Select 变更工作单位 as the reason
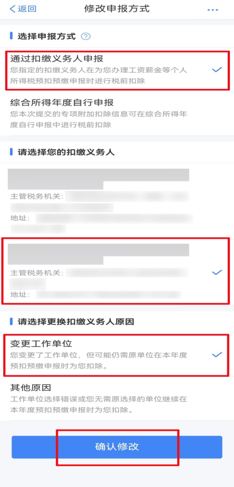The image size is (234, 487). point(117,355)
